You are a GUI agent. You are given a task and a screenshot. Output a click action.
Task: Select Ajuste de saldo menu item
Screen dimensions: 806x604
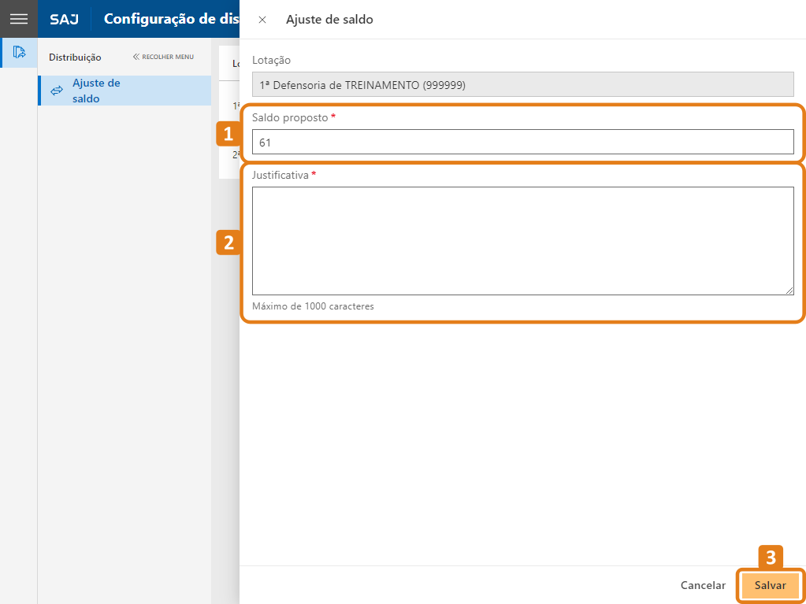tap(124, 91)
